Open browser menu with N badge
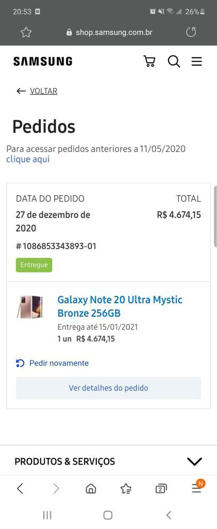Viewport: 217px width, 529px height. click(197, 487)
